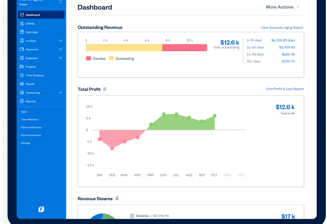Click View Accounts Aging Report link

pyautogui.click(x=282, y=27)
